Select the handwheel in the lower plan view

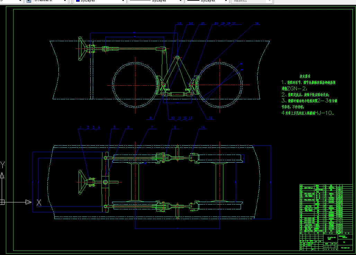(x=83, y=182)
